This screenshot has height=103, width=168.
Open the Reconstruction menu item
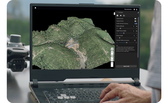click(128, 10)
